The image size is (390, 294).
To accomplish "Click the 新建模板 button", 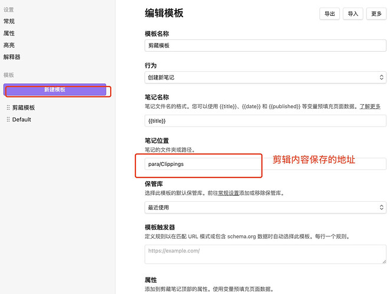I will [x=55, y=89].
